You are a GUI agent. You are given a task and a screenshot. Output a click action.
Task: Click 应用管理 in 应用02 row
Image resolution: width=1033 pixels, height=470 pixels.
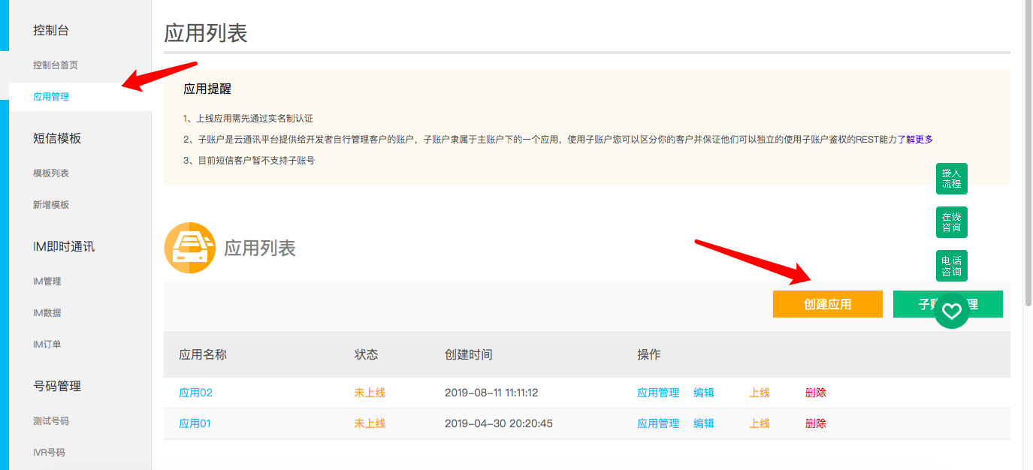point(658,393)
